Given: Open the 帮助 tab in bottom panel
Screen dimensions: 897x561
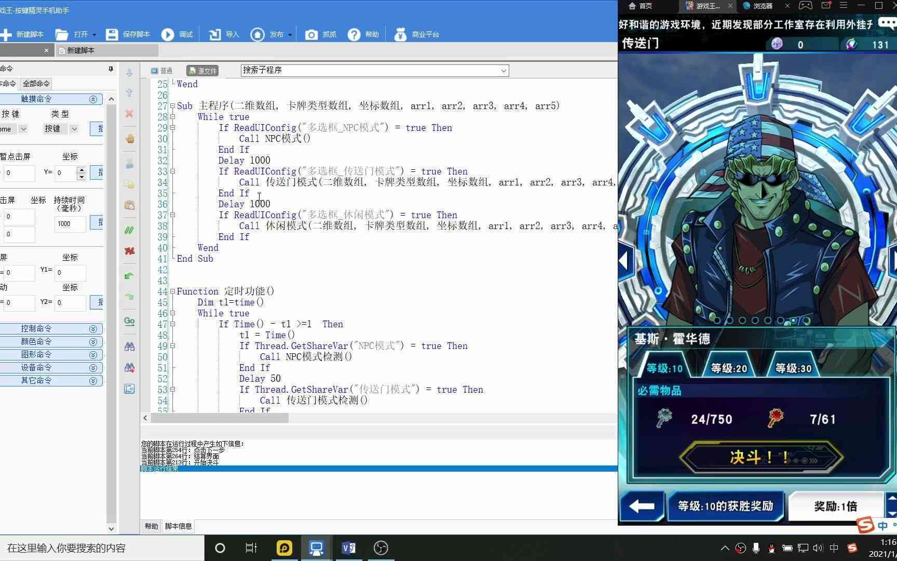Looking at the screenshot, I should (x=151, y=526).
